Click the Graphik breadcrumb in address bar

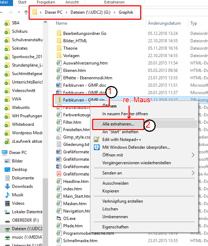tap(126, 12)
